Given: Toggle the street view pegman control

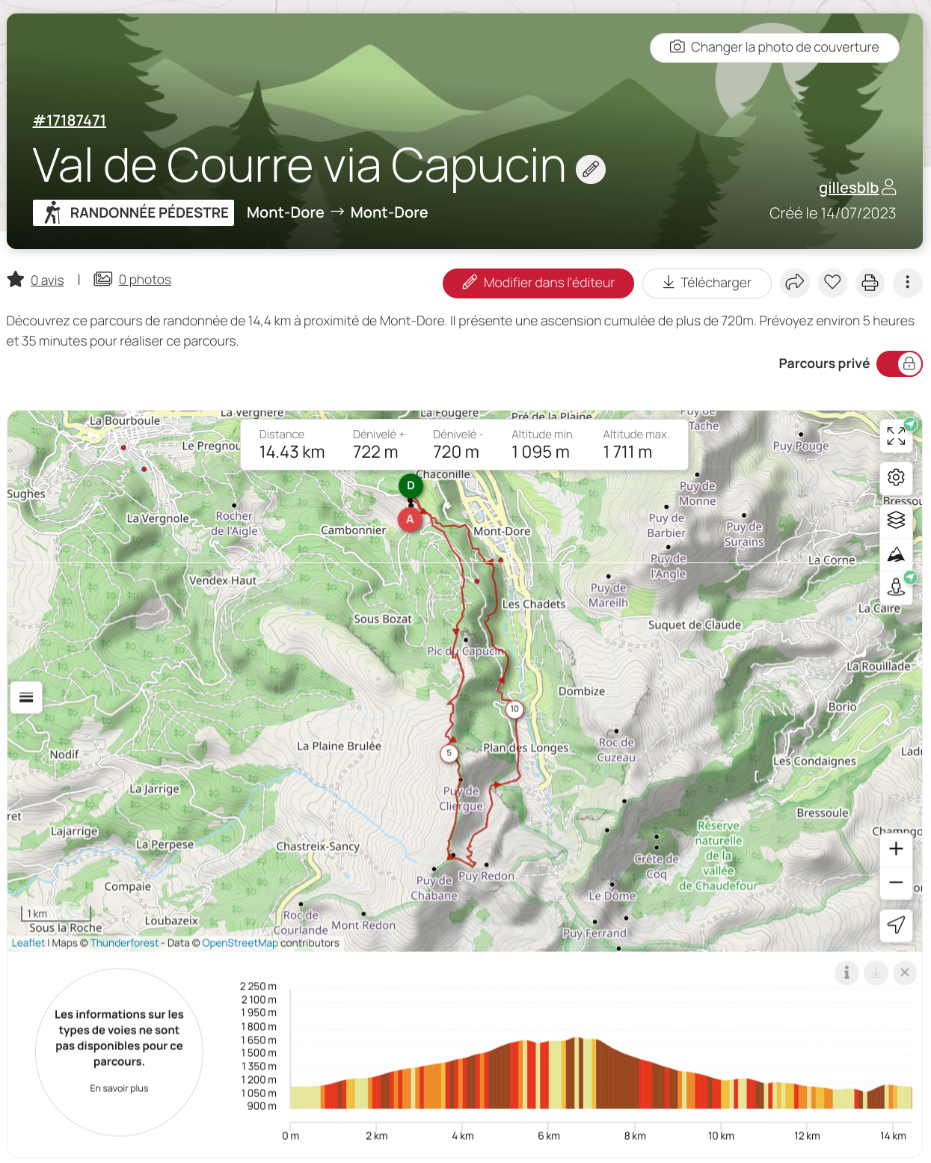Looking at the screenshot, I should point(896,587).
